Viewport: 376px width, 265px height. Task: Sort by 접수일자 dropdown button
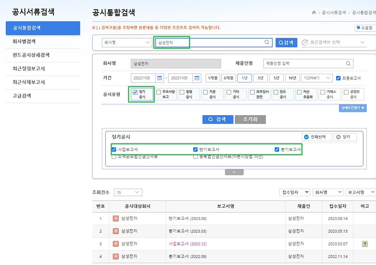click(295, 192)
